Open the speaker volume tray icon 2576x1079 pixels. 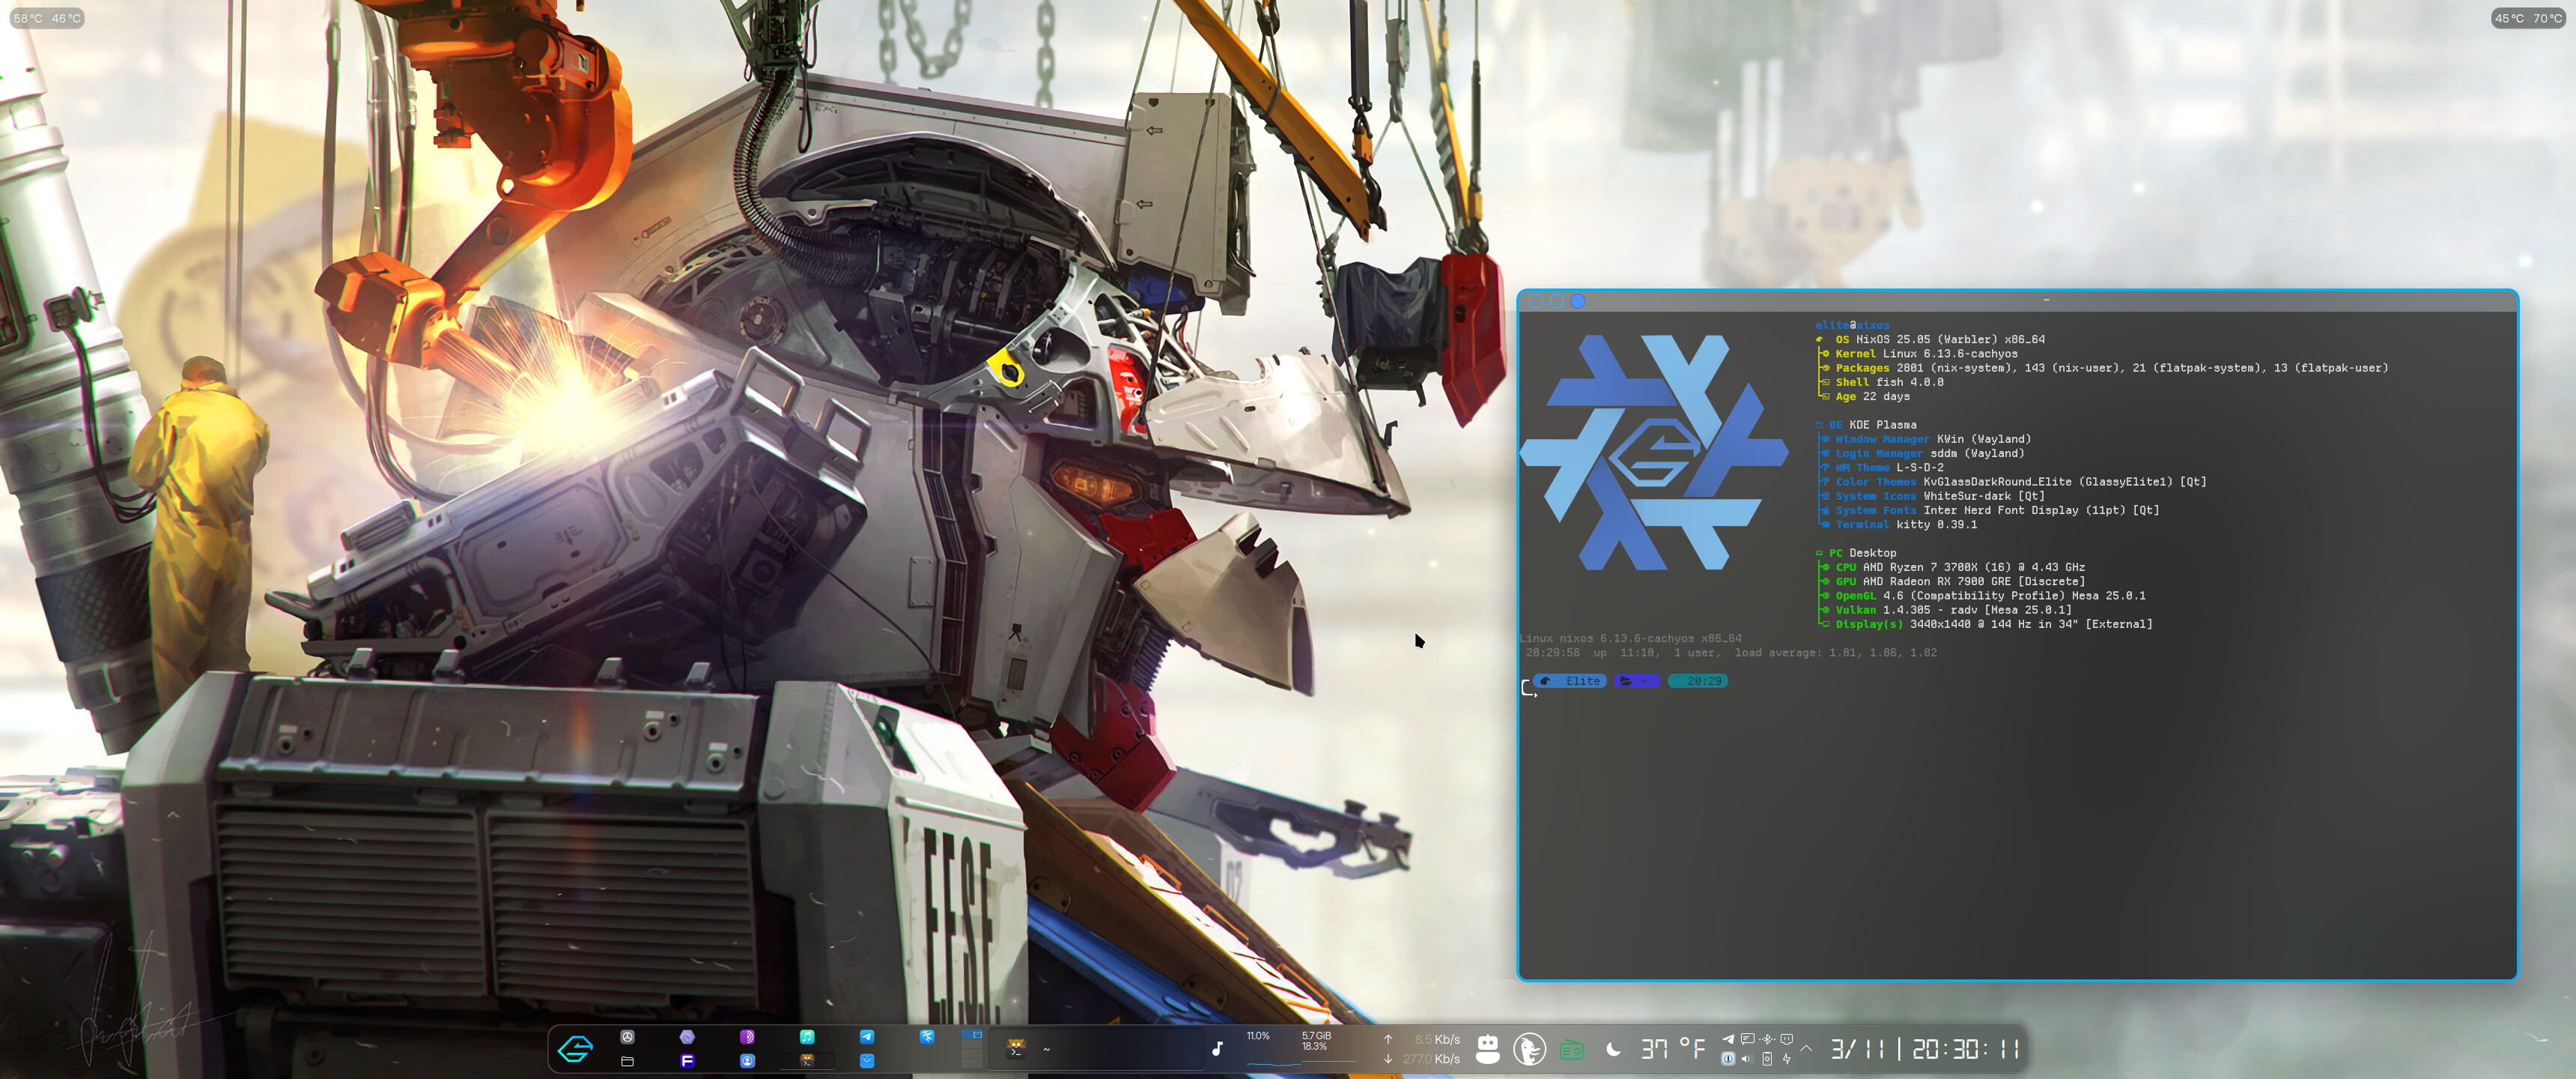coord(1747,1059)
